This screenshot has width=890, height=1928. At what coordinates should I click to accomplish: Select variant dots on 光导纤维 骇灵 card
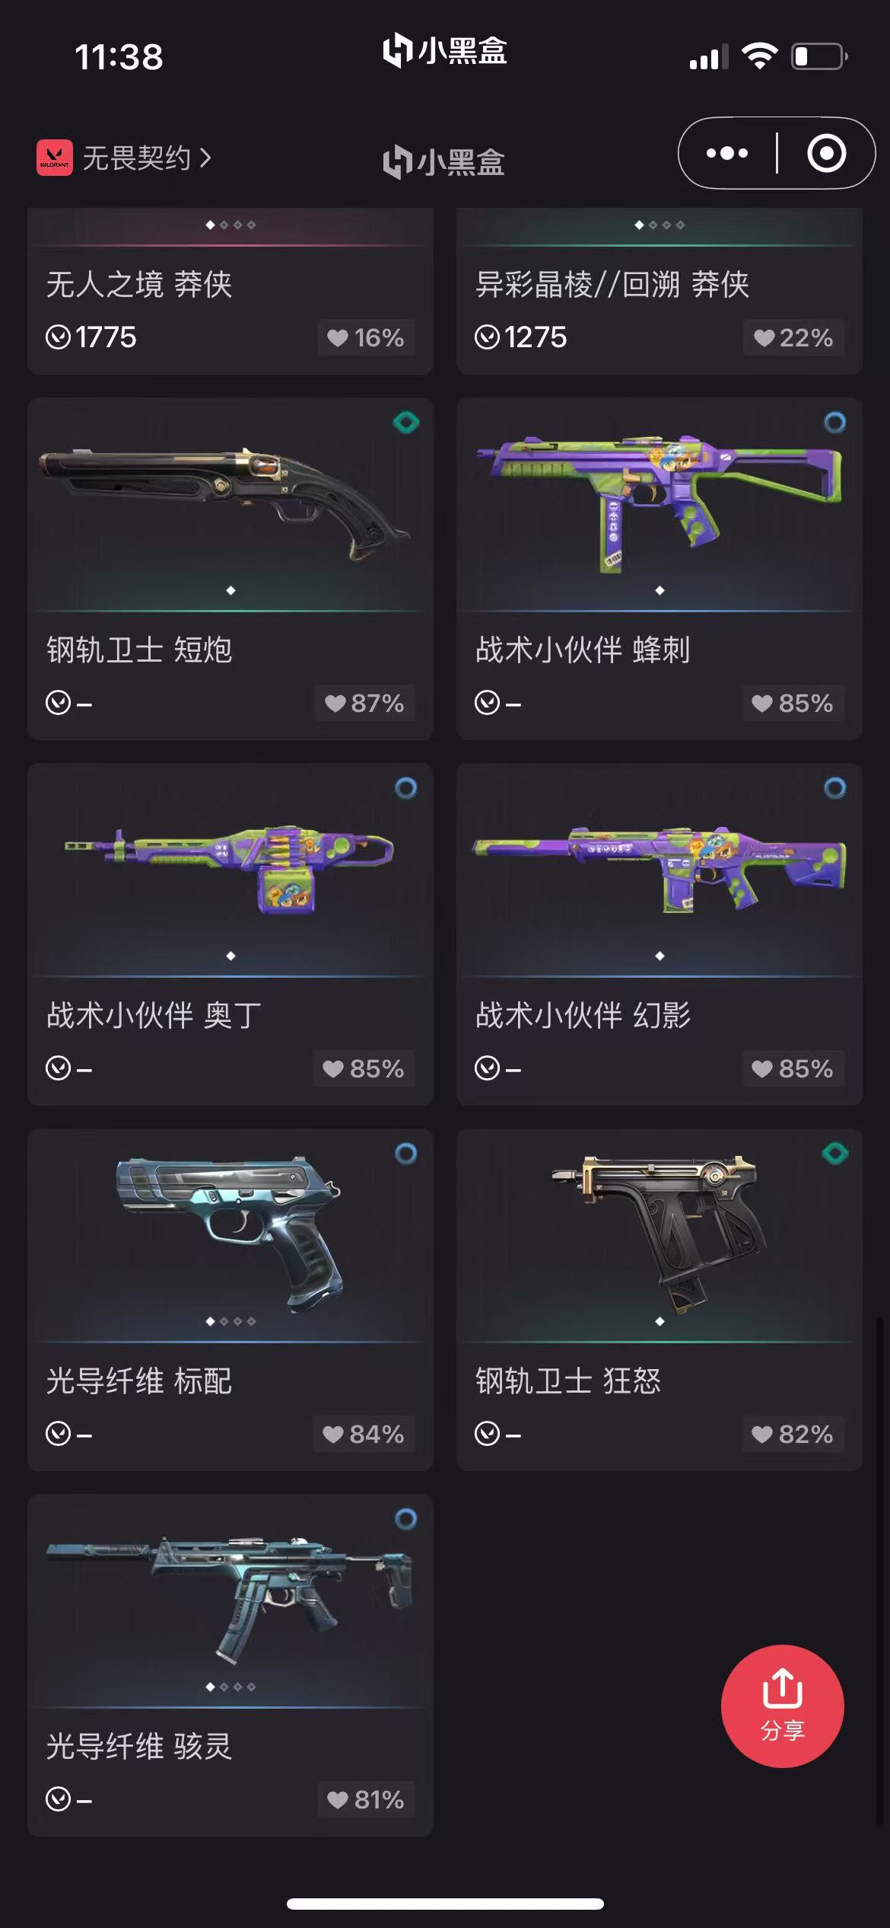[x=230, y=1687]
